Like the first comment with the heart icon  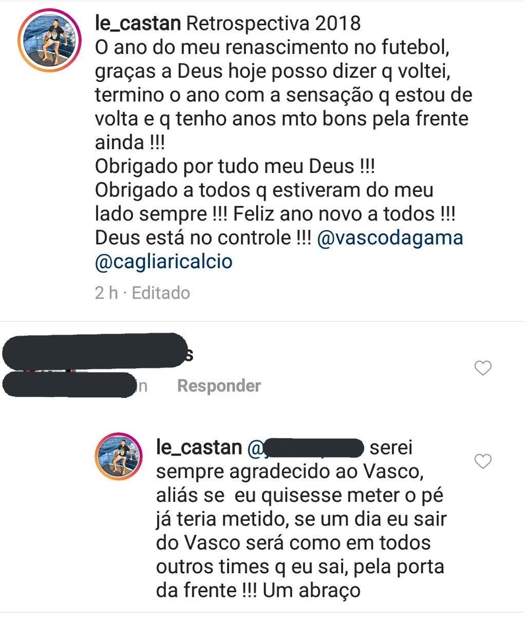pyautogui.click(x=482, y=368)
